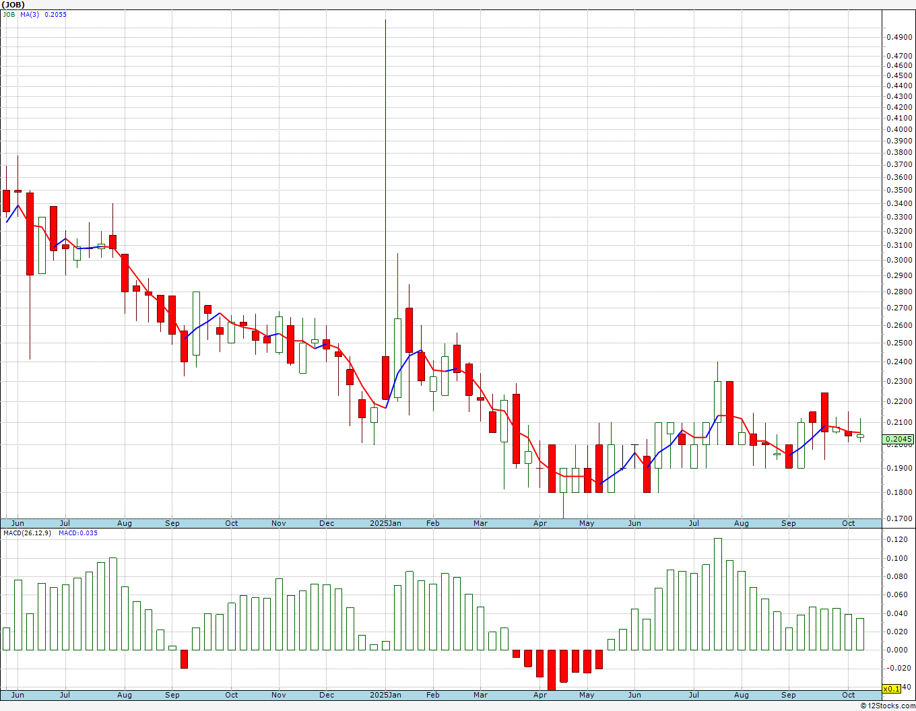916x711 pixels.
Task: Click Apr on the MACD time axis
Action: [x=539, y=695]
